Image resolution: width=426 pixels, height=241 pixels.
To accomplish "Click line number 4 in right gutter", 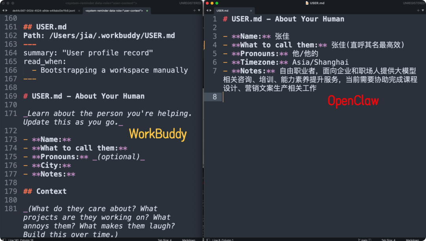I will point(215,45).
